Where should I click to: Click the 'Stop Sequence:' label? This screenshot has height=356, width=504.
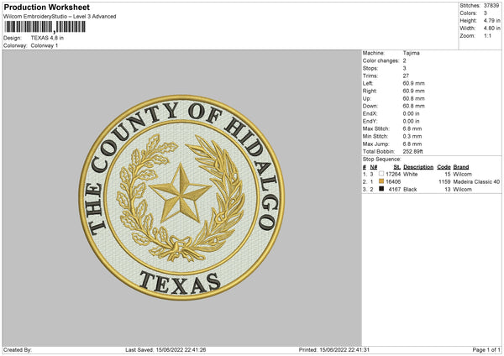tap(382, 160)
